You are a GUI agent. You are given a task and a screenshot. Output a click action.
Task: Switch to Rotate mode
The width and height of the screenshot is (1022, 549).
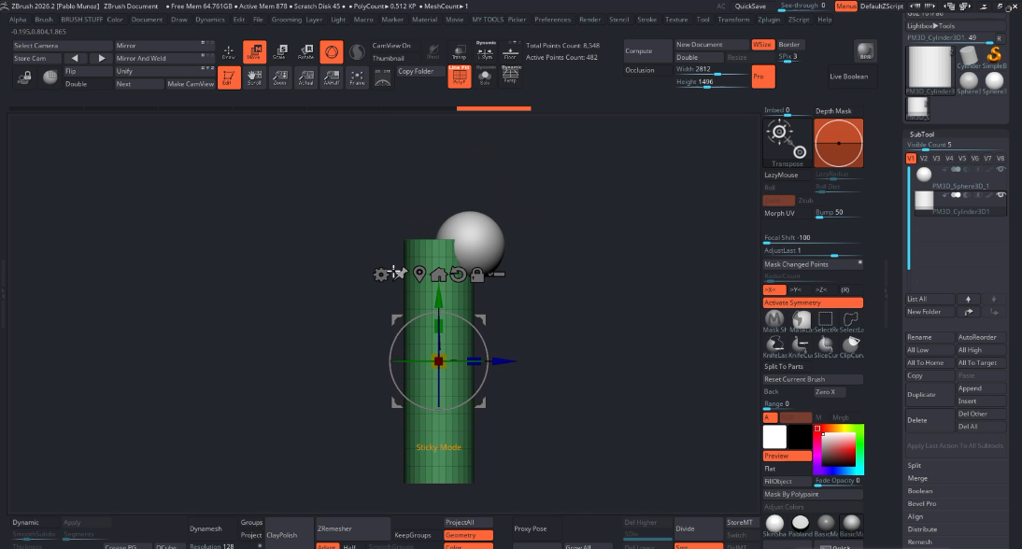coord(305,52)
